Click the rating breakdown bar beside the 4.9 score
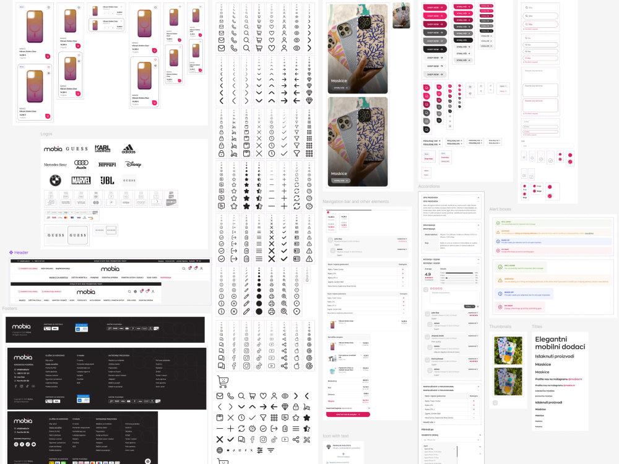 [459, 273]
